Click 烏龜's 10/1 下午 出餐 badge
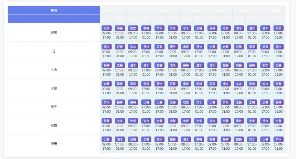This screenshot has height=159, width=296. 173,121
